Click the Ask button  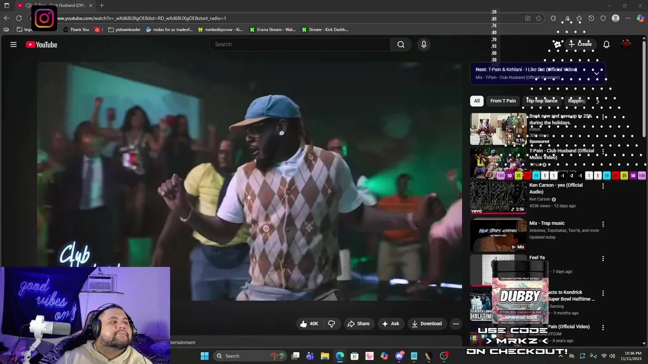pyautogui.click(x=390, y=324)
